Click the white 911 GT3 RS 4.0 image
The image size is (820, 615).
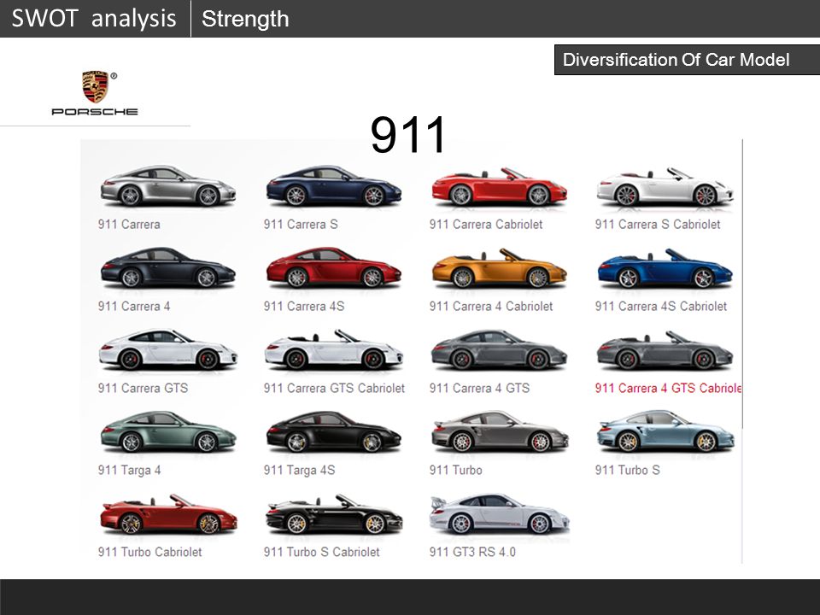pyautogui.click(x=500, y=514)
